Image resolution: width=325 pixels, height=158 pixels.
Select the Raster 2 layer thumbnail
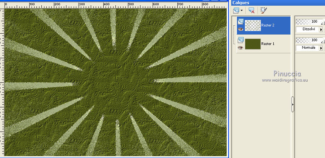click(x=252, y=25)
